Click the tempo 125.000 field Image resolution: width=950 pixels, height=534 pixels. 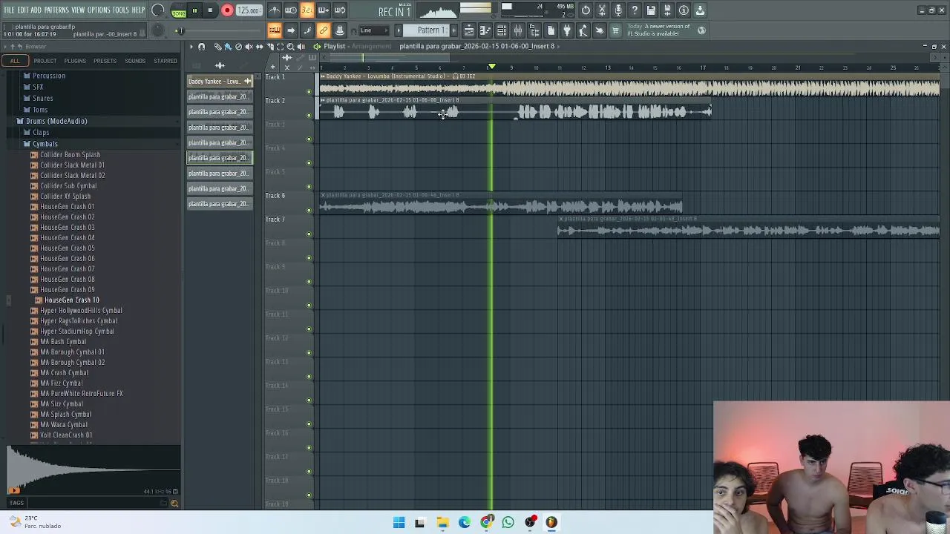(249, 10)
